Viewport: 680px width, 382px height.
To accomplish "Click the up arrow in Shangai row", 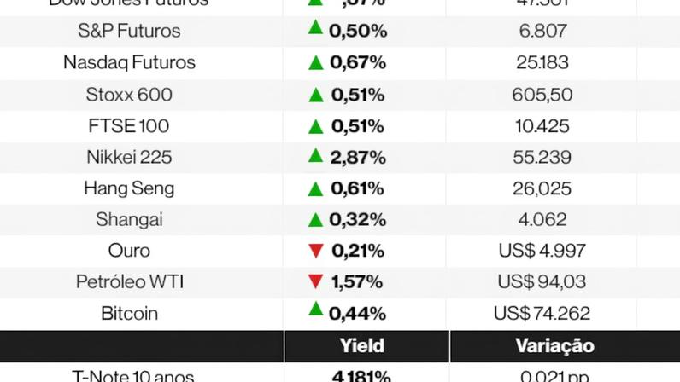I will (316, 219).
